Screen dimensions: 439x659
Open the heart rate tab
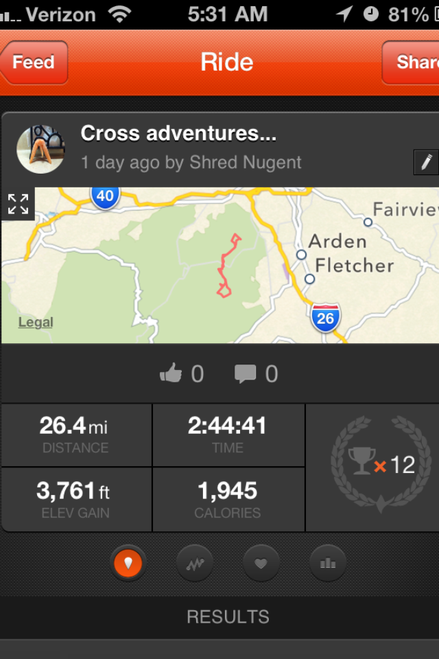[261, 564]
